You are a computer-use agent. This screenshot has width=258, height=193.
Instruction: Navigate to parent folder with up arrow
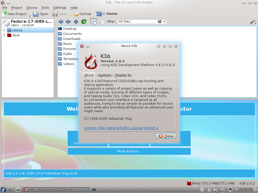pos(76,22)
